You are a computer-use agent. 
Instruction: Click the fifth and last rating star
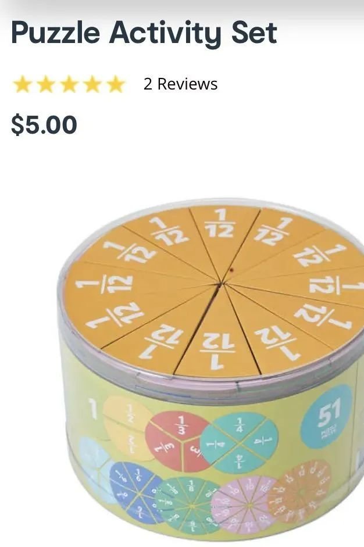pos(116,84)
